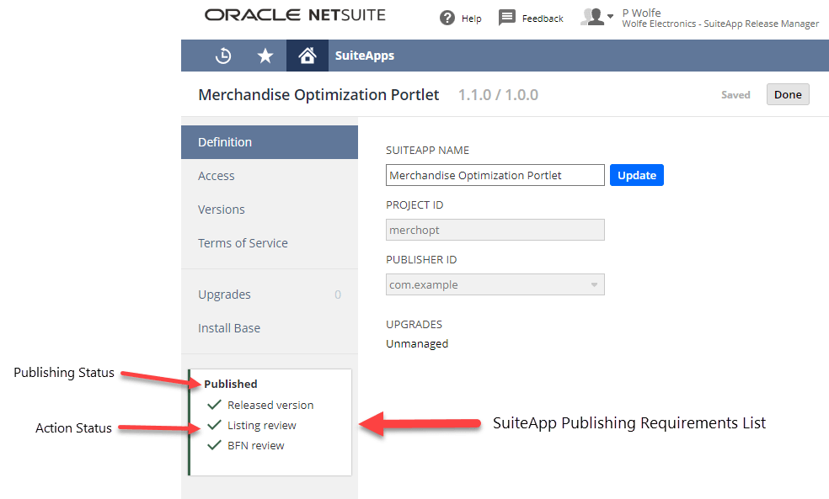
Task: Click the Feedback speech bubble icon
Action: (x=506, y=18)
